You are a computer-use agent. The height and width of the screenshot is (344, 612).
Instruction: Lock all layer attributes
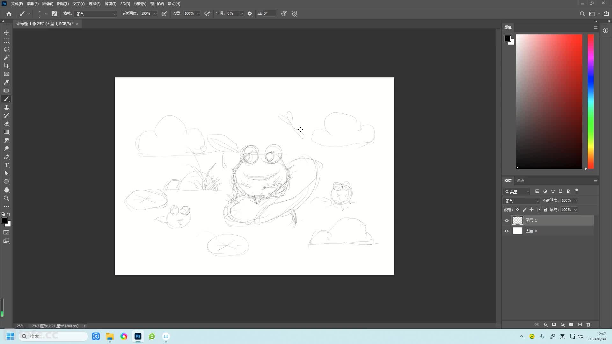click(546, 210)
